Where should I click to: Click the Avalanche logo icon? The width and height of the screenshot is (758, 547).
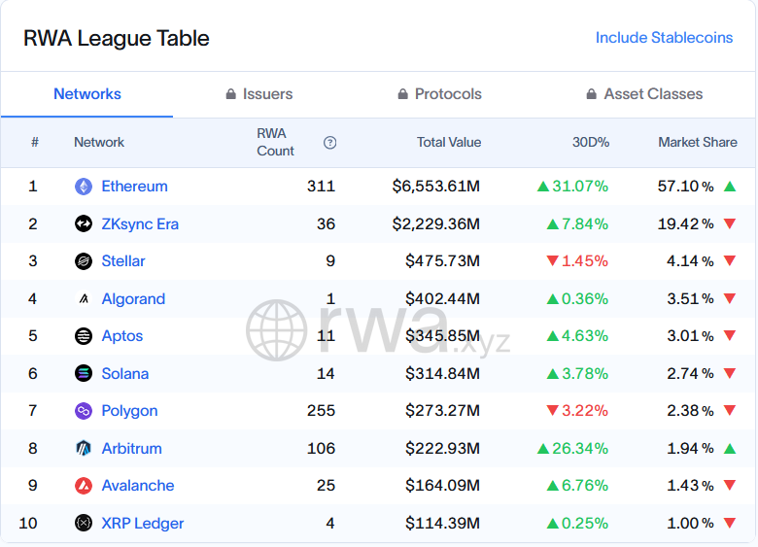tap(84, 486)
